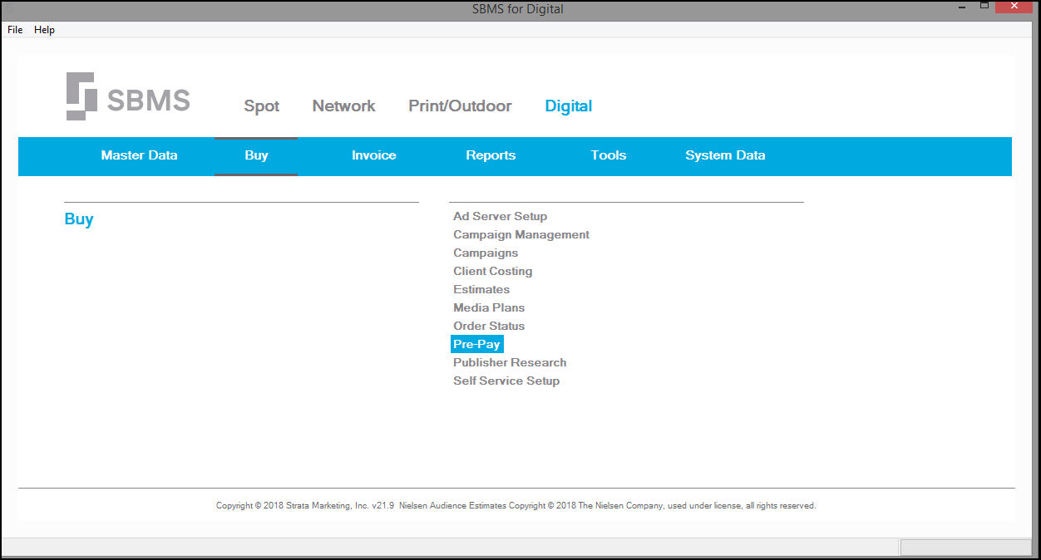Open the Master Data section
Viewport: 1041px width, 560px height.
(139, 155)
